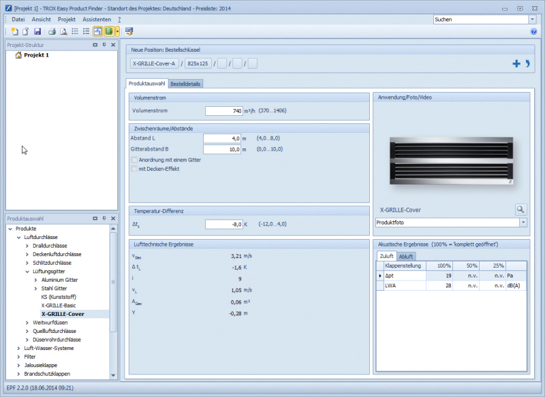Screen dimensions: 545x397
Task: Collapse the Lüftungsgitter node
Action: pyautogui.click(x=27, y=272)
